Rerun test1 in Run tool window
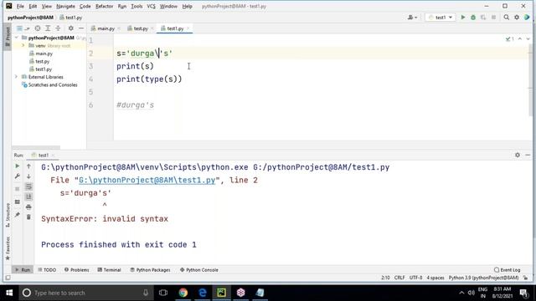The image size is (536, 301). [17, 166]
